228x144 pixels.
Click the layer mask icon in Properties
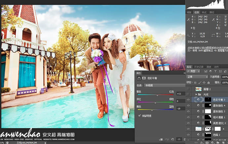pyautogui.click(x=144, y=78)
